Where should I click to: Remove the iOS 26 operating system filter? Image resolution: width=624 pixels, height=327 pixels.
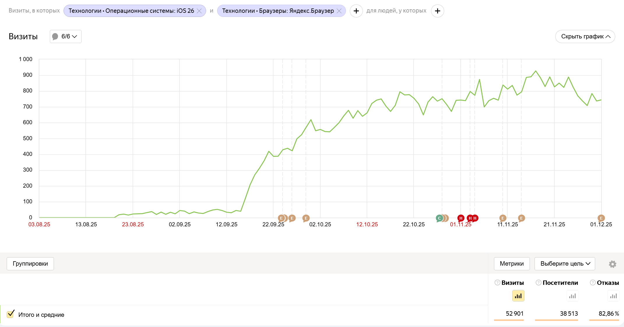click(199, 11)
